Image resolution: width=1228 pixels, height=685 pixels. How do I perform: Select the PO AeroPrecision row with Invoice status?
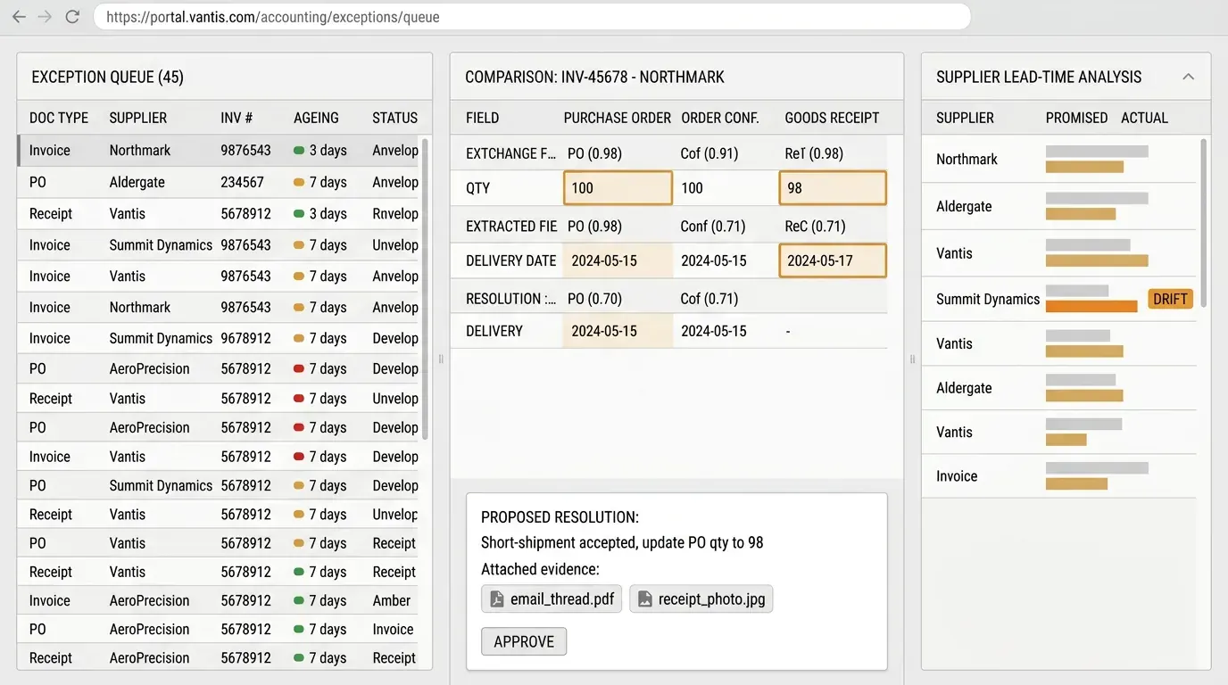[x=220, y=629]
